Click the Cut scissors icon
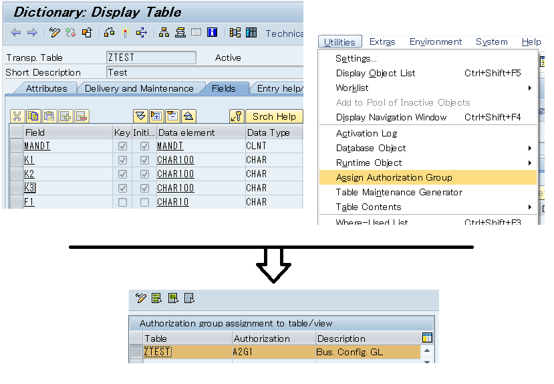This screenshot has width=554, height=384. (x=17, y=116)
